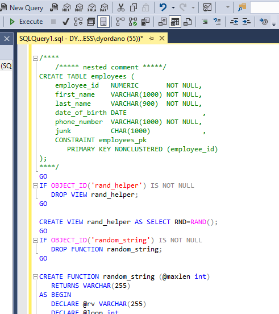Toggle Results to Grid option
This screenshot has width=279, height=314.
click(x=175, y=22)
